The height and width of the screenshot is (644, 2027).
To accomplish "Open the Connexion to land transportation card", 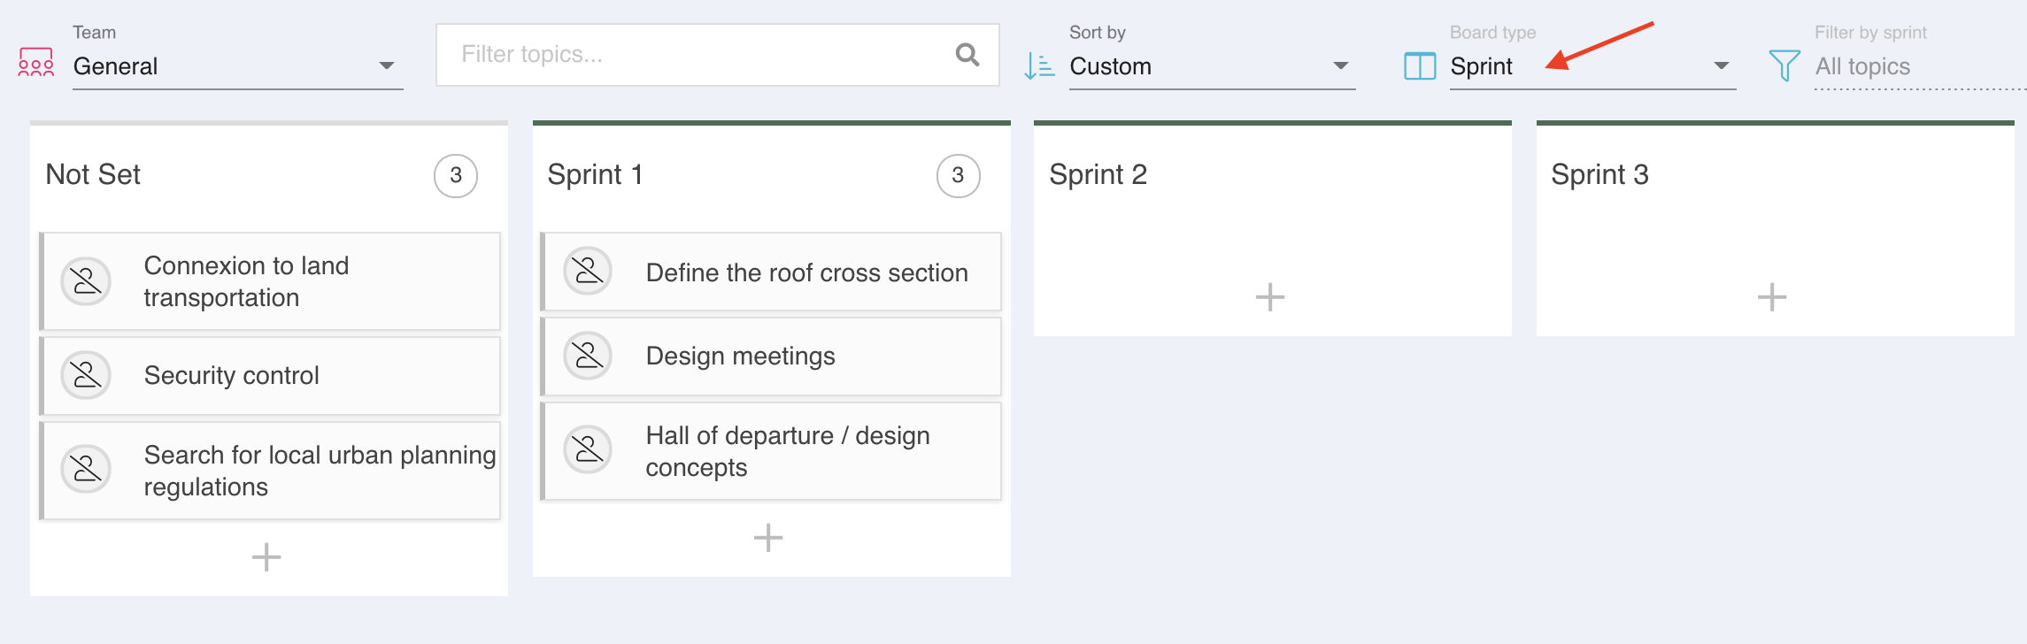I will [x=271, y=281].
